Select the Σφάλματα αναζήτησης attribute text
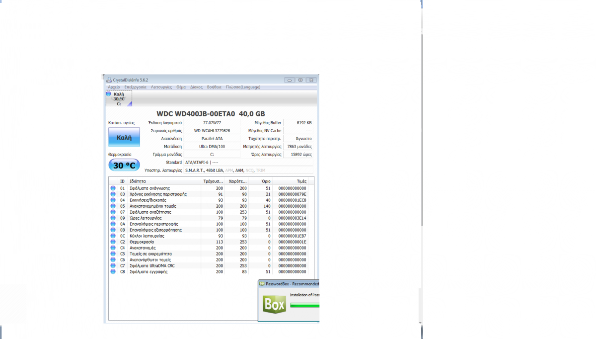Viewport: 596px width, 339px height. (x=150, y=212)
